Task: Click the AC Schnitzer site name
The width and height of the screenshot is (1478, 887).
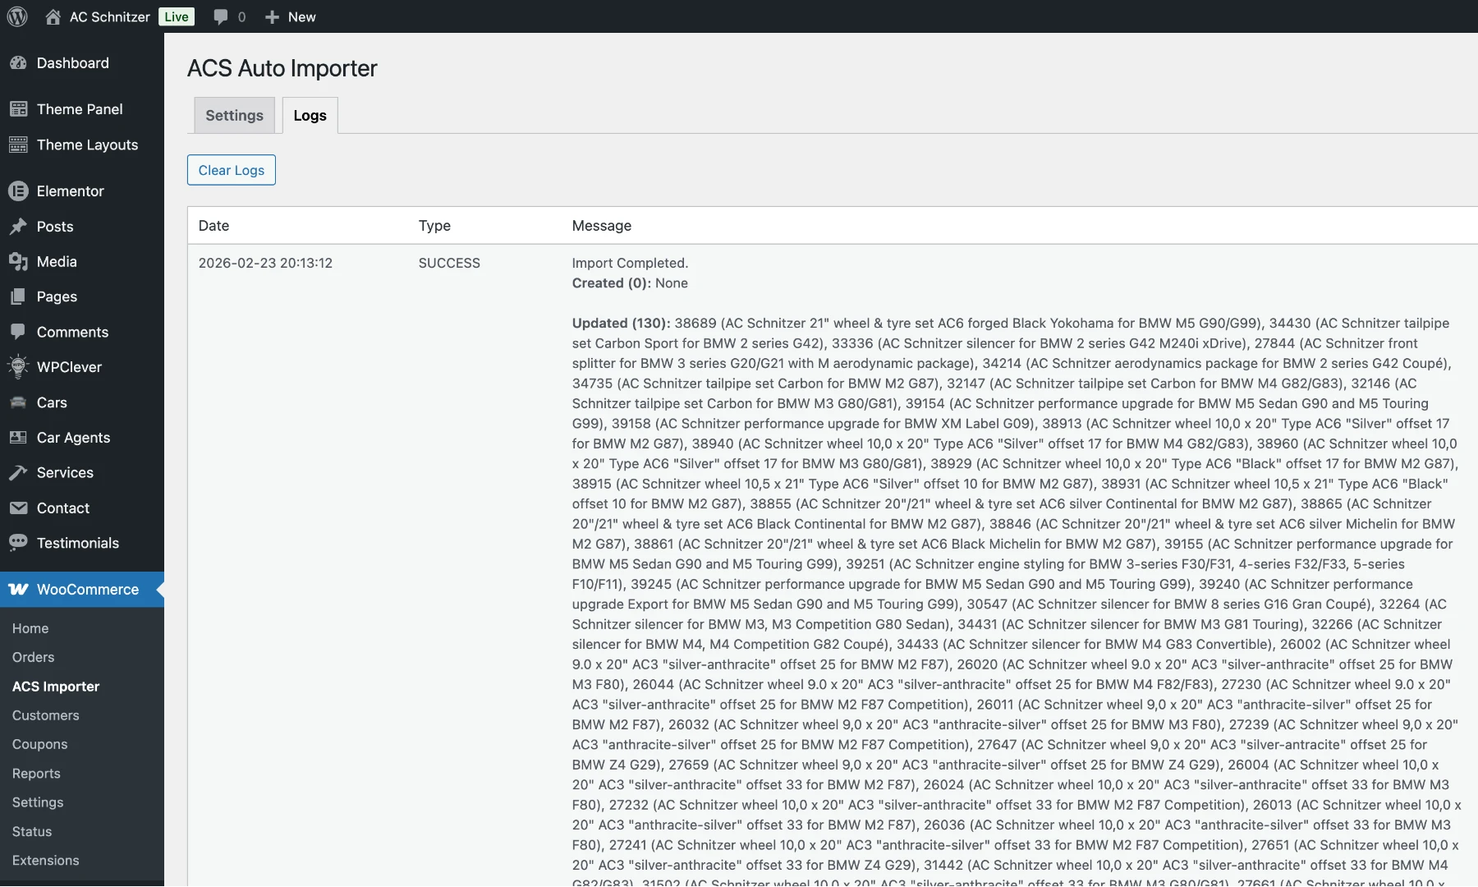Action: point(109,16)
